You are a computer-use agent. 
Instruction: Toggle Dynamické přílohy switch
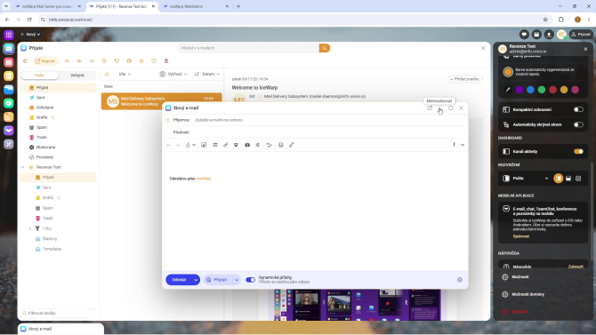pos(250,280)
